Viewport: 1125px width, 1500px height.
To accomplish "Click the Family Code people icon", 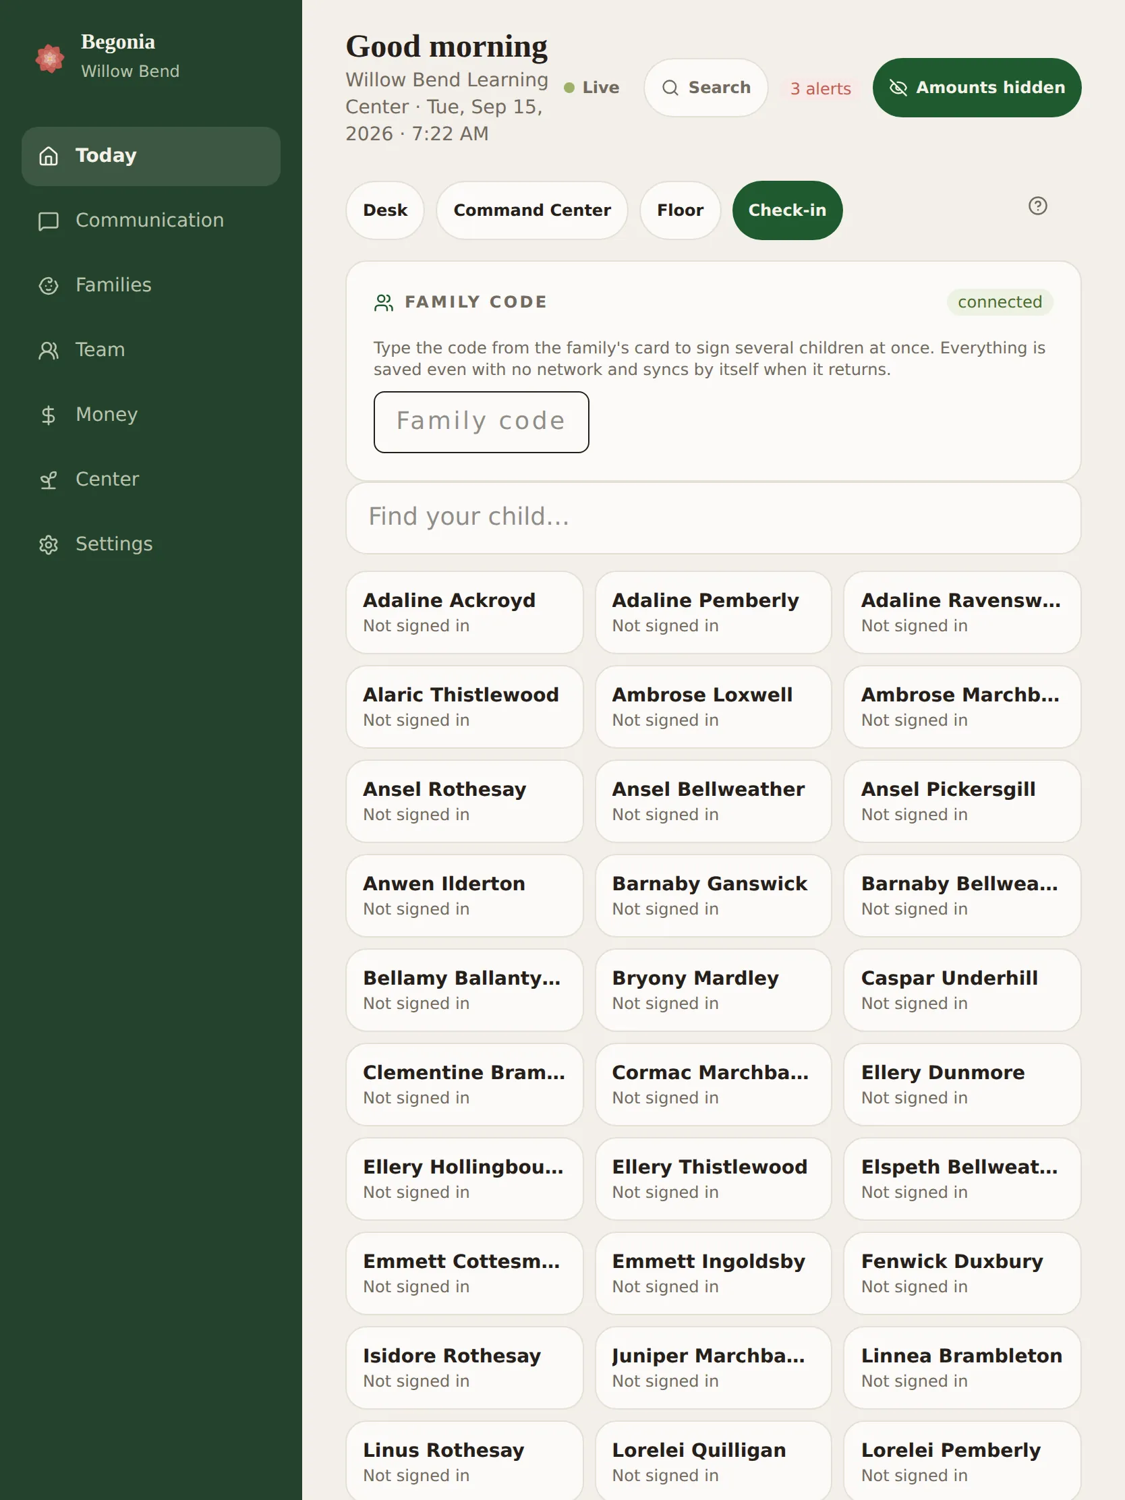I will pos(384,302).
